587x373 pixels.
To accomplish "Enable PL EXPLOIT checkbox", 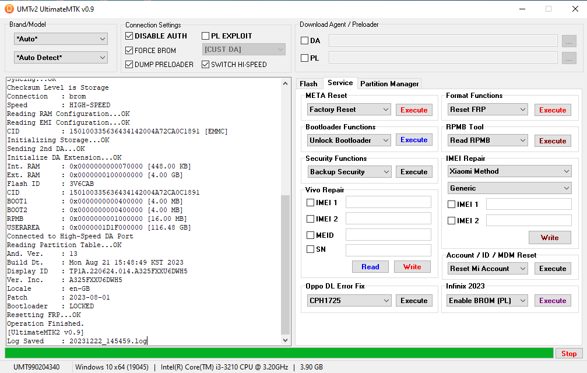I will (x=205, y=36).
